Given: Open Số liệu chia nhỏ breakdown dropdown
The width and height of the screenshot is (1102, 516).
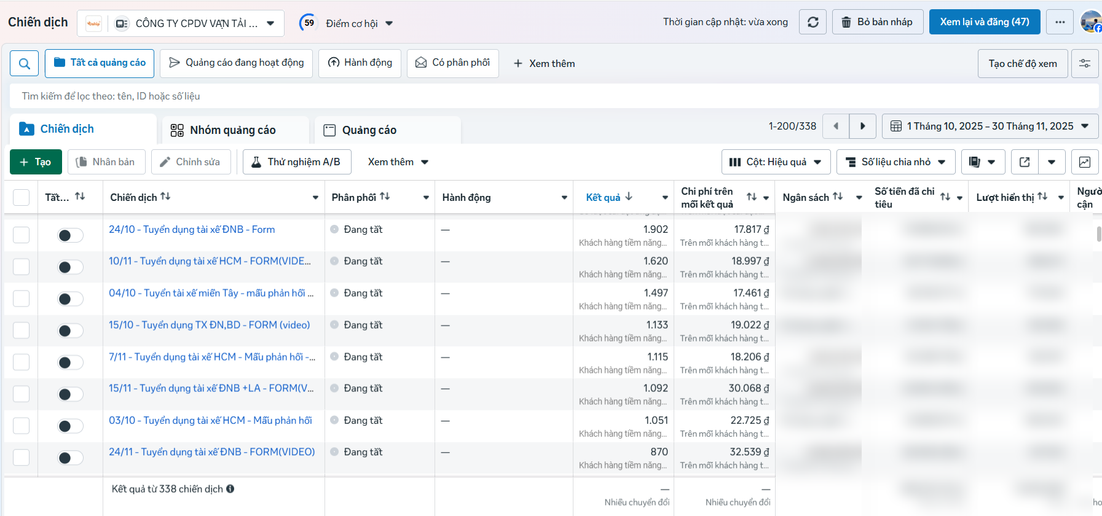Looking at the screenshot, I should point(895,162).
